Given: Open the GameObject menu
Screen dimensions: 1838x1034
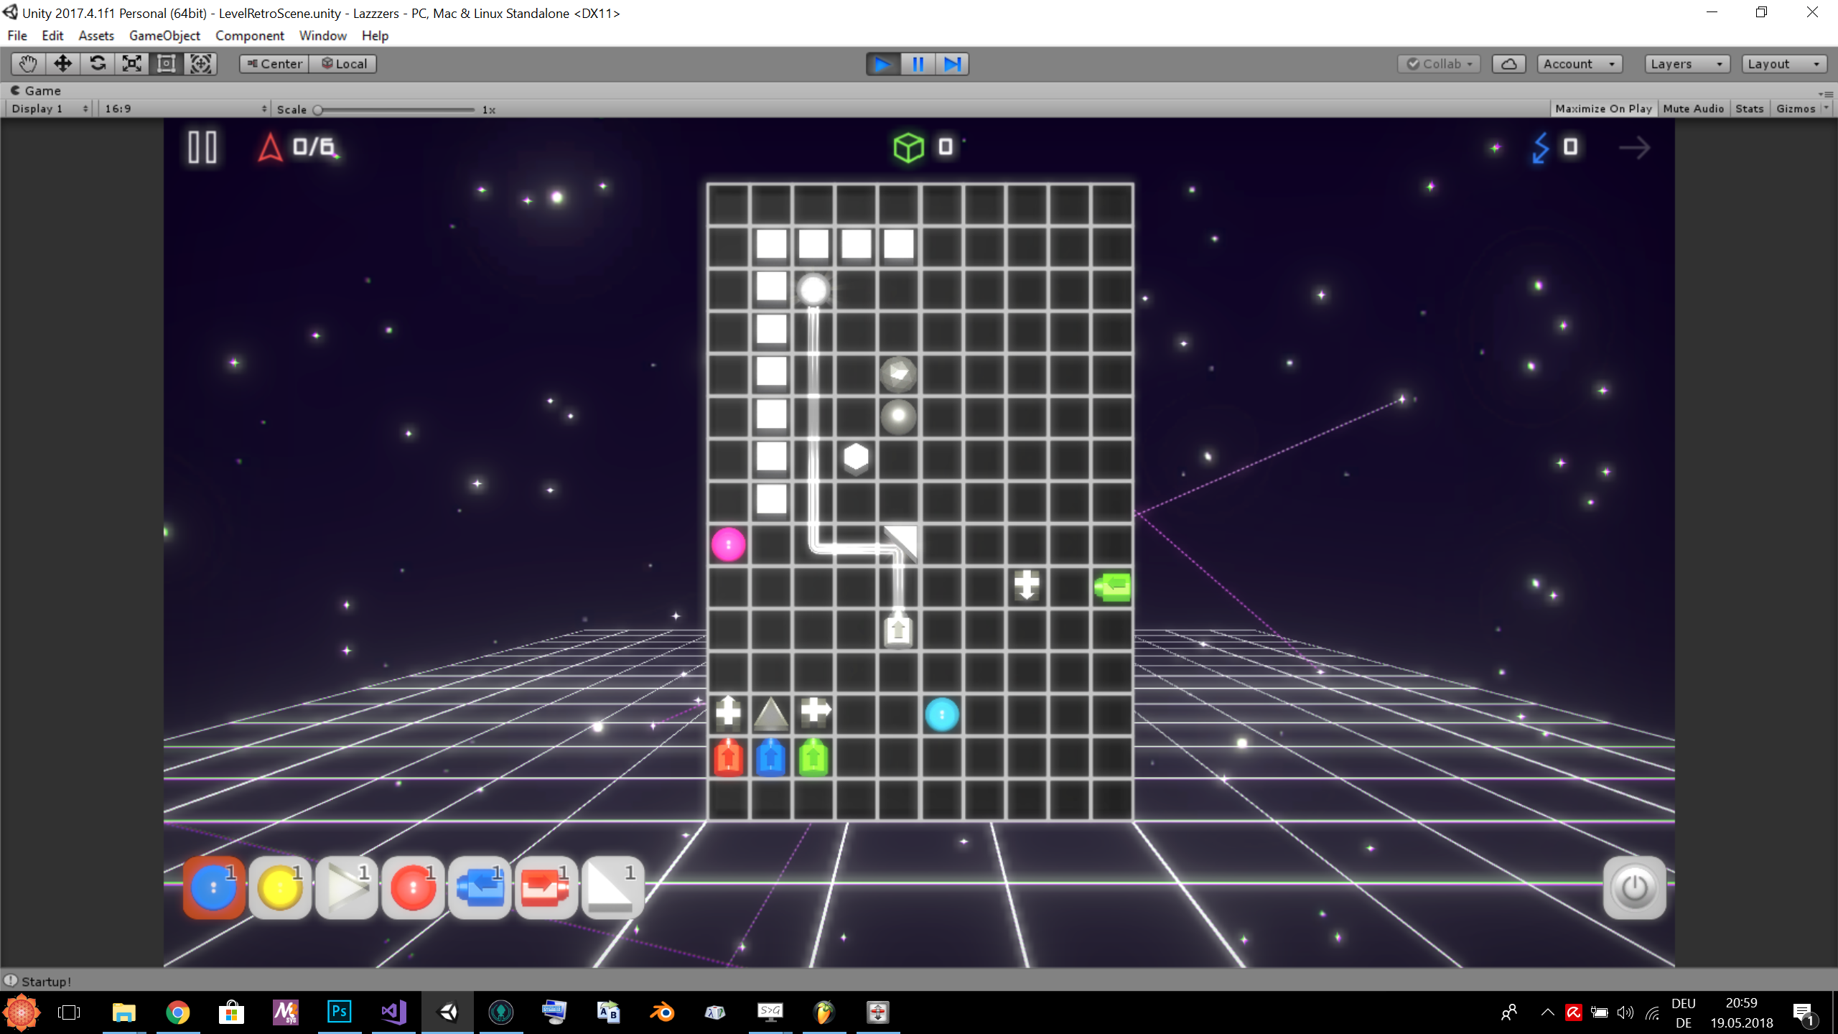Looking at the screenshot, I should click(x=164, y=35).
